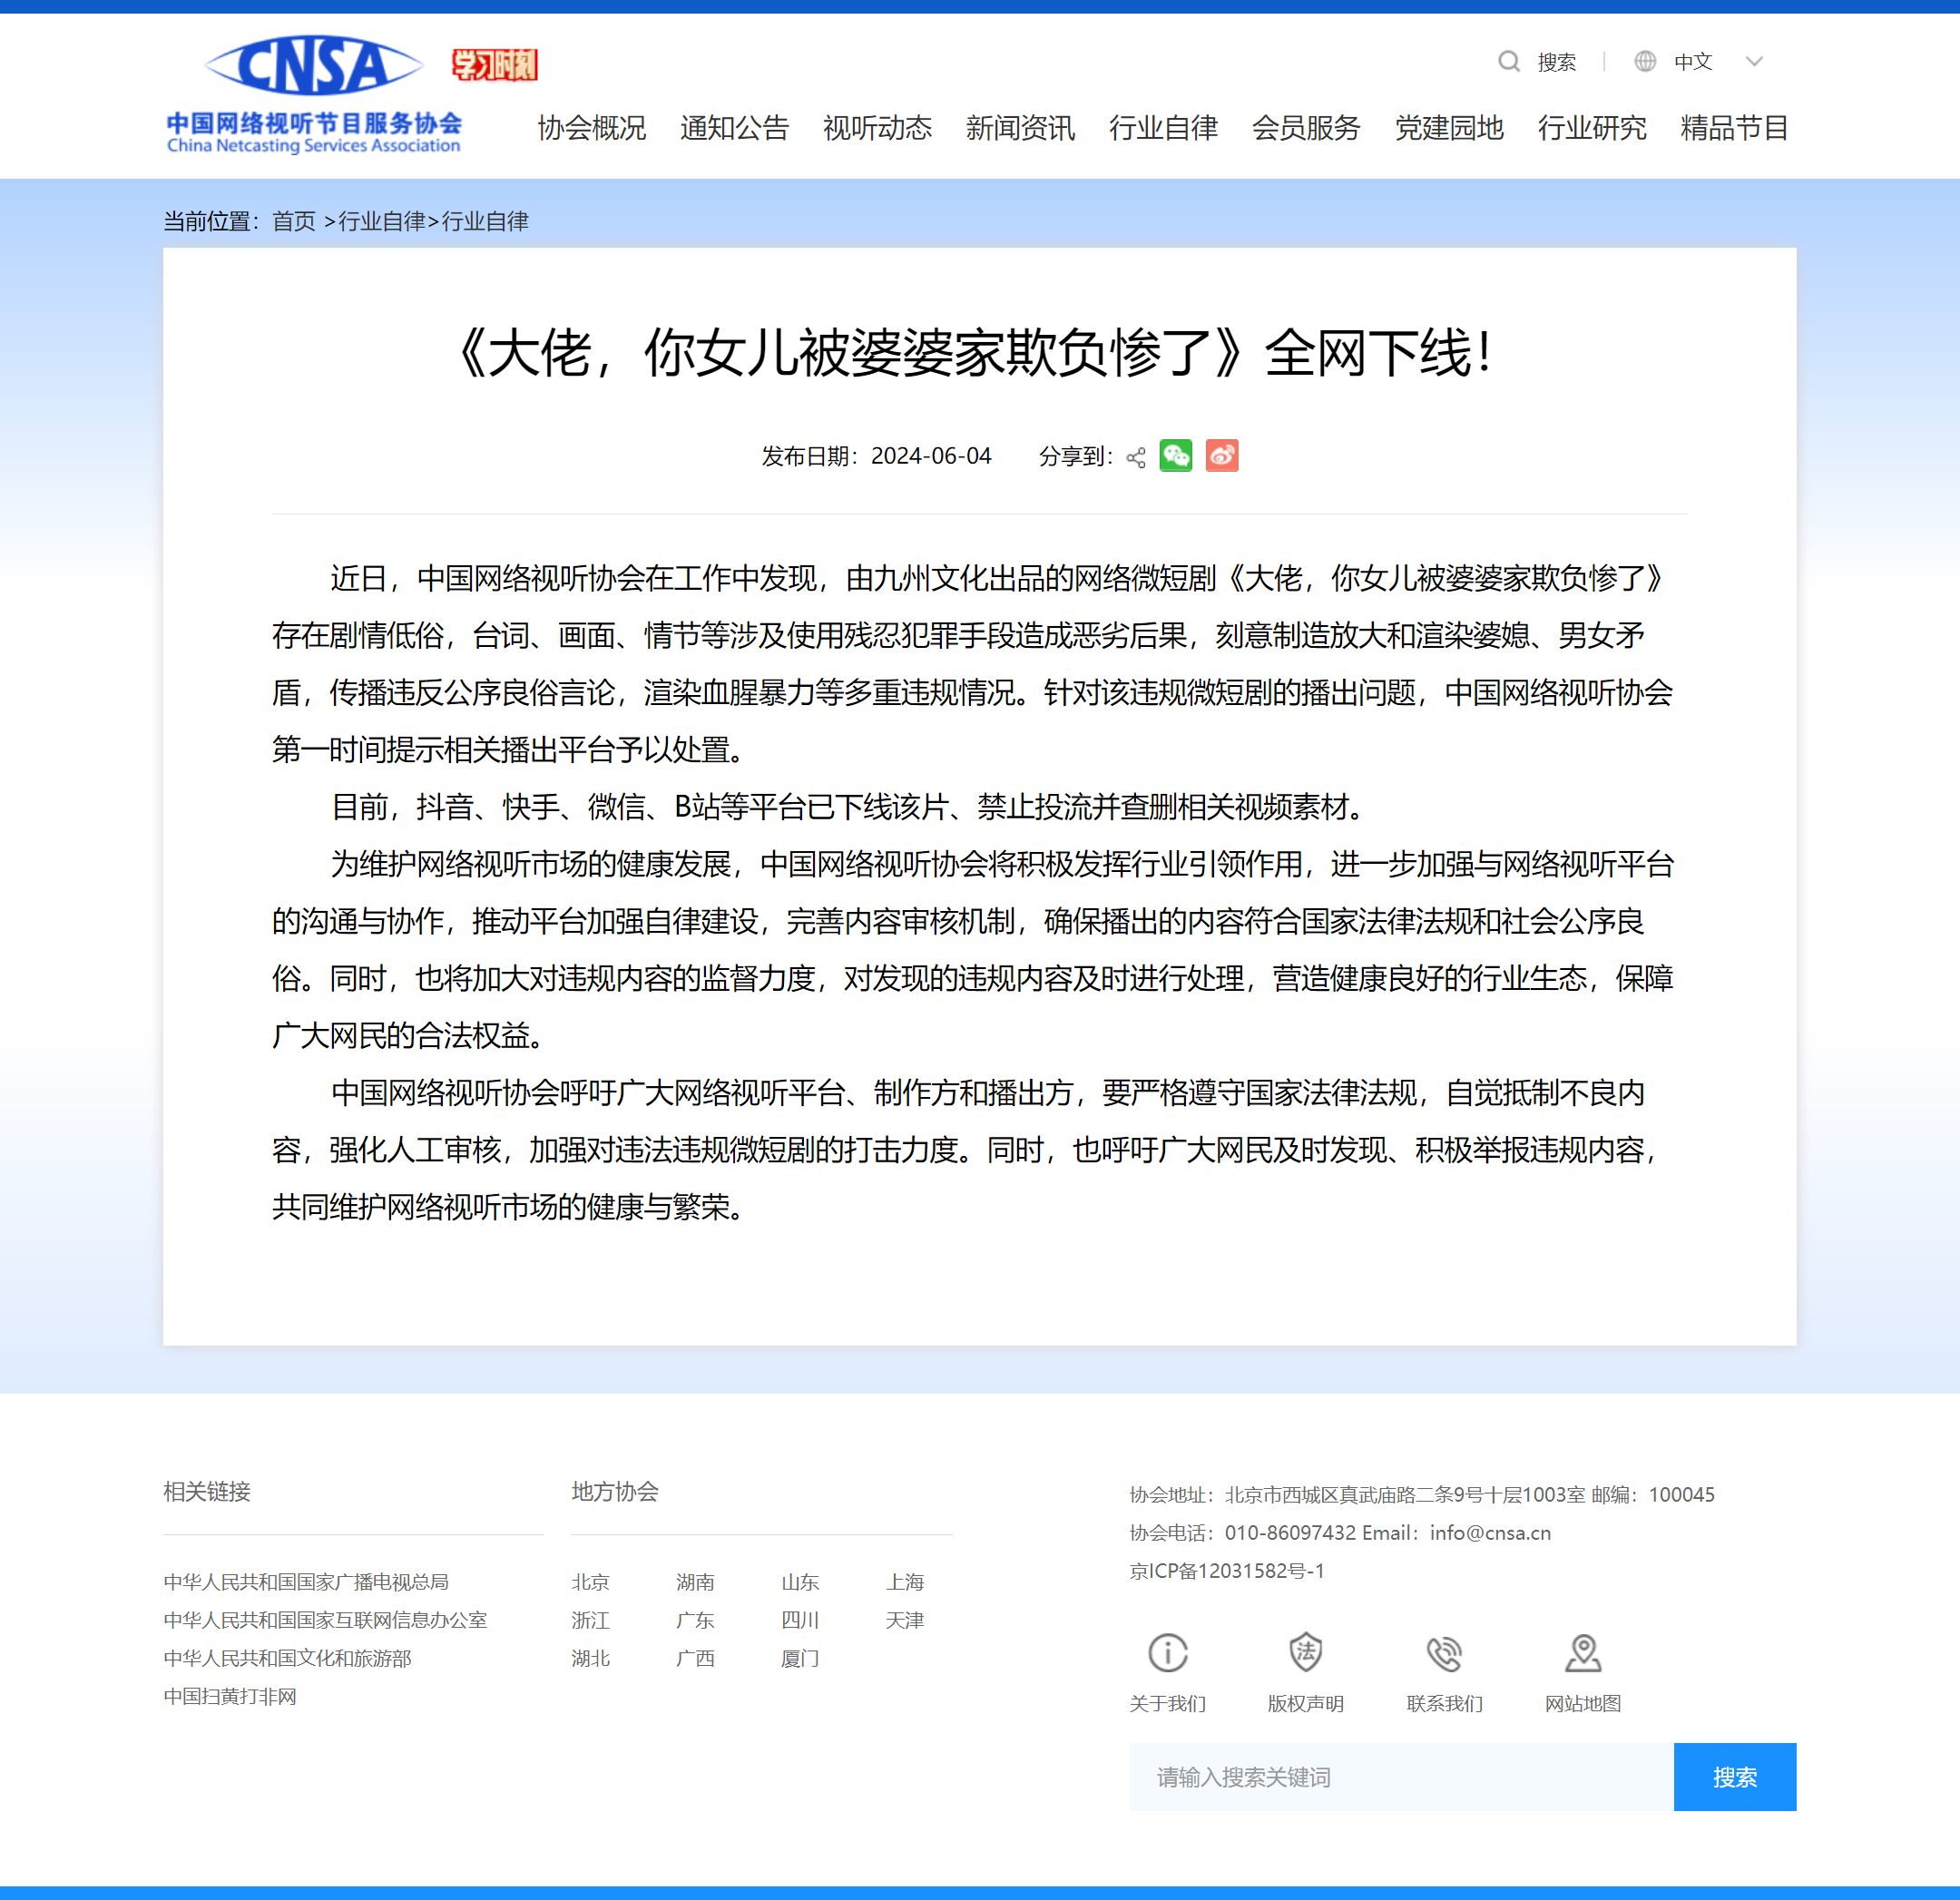Open 北京 local association link
1960x1900 pixels.
[x=591, y=1582]
